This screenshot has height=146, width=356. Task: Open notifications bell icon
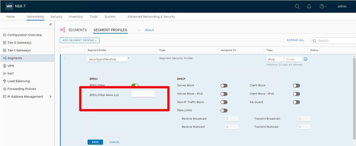tap(309, 6)
